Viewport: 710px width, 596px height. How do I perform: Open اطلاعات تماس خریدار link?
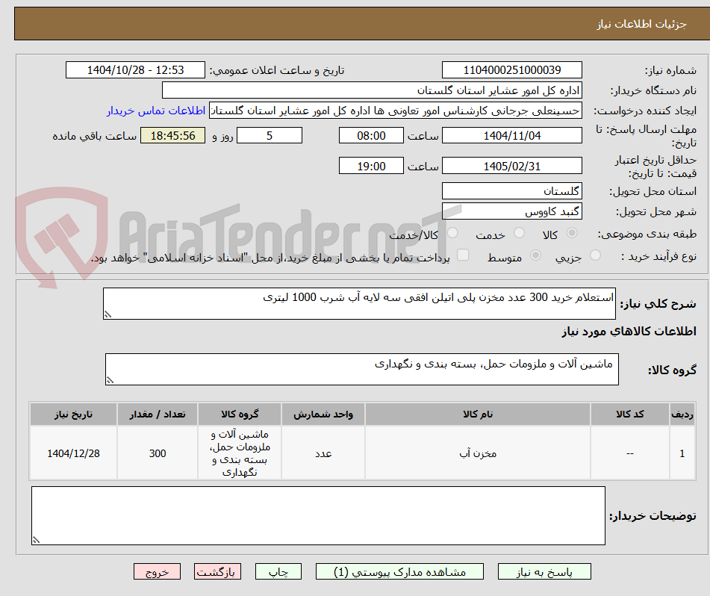click(156, 111)
